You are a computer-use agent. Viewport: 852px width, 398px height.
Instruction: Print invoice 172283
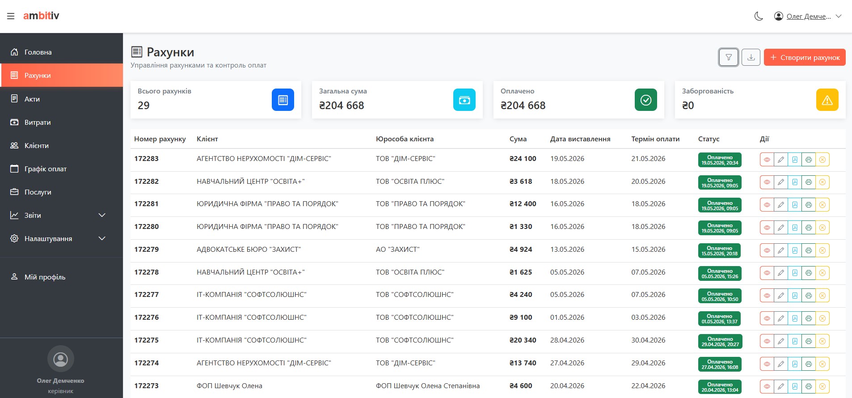coord(809,160)
